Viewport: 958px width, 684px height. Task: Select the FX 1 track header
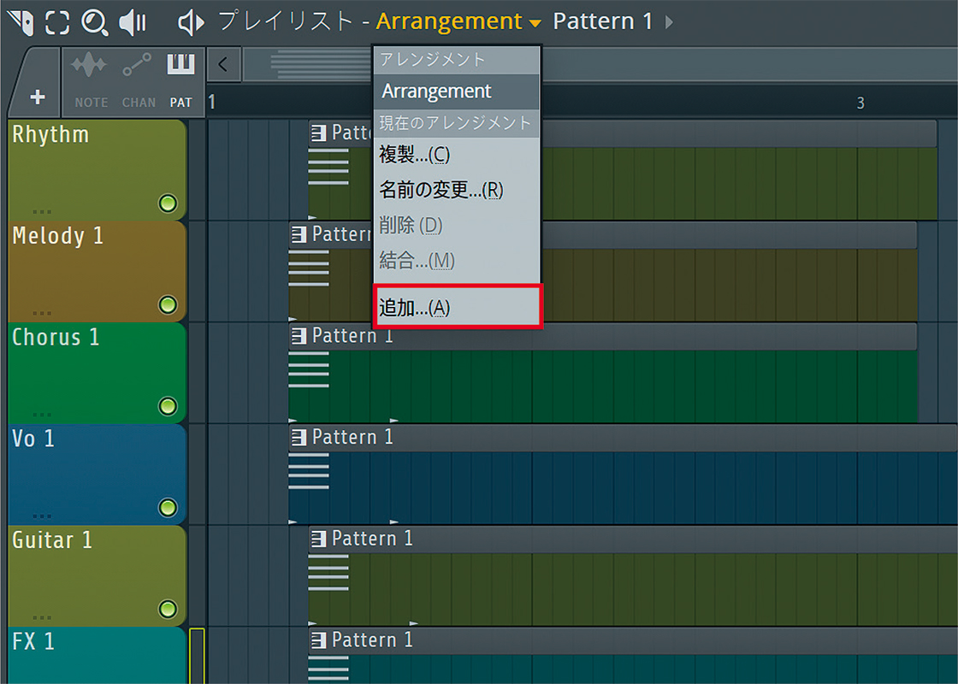[97, 655]
